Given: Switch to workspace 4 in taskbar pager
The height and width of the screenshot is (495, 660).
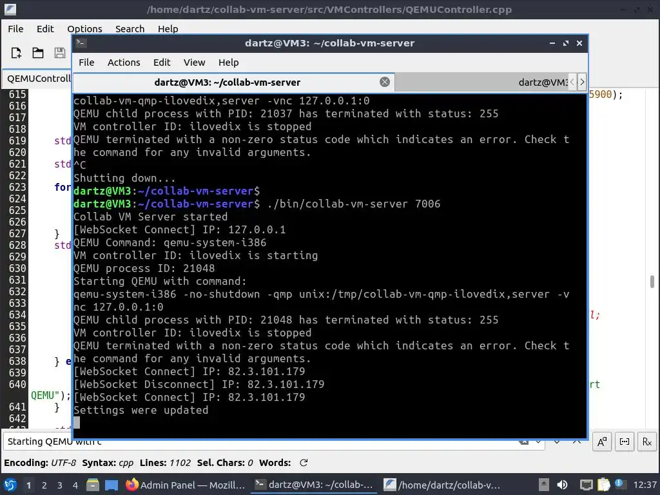Looking at the screenshot, I should (75, 485).
